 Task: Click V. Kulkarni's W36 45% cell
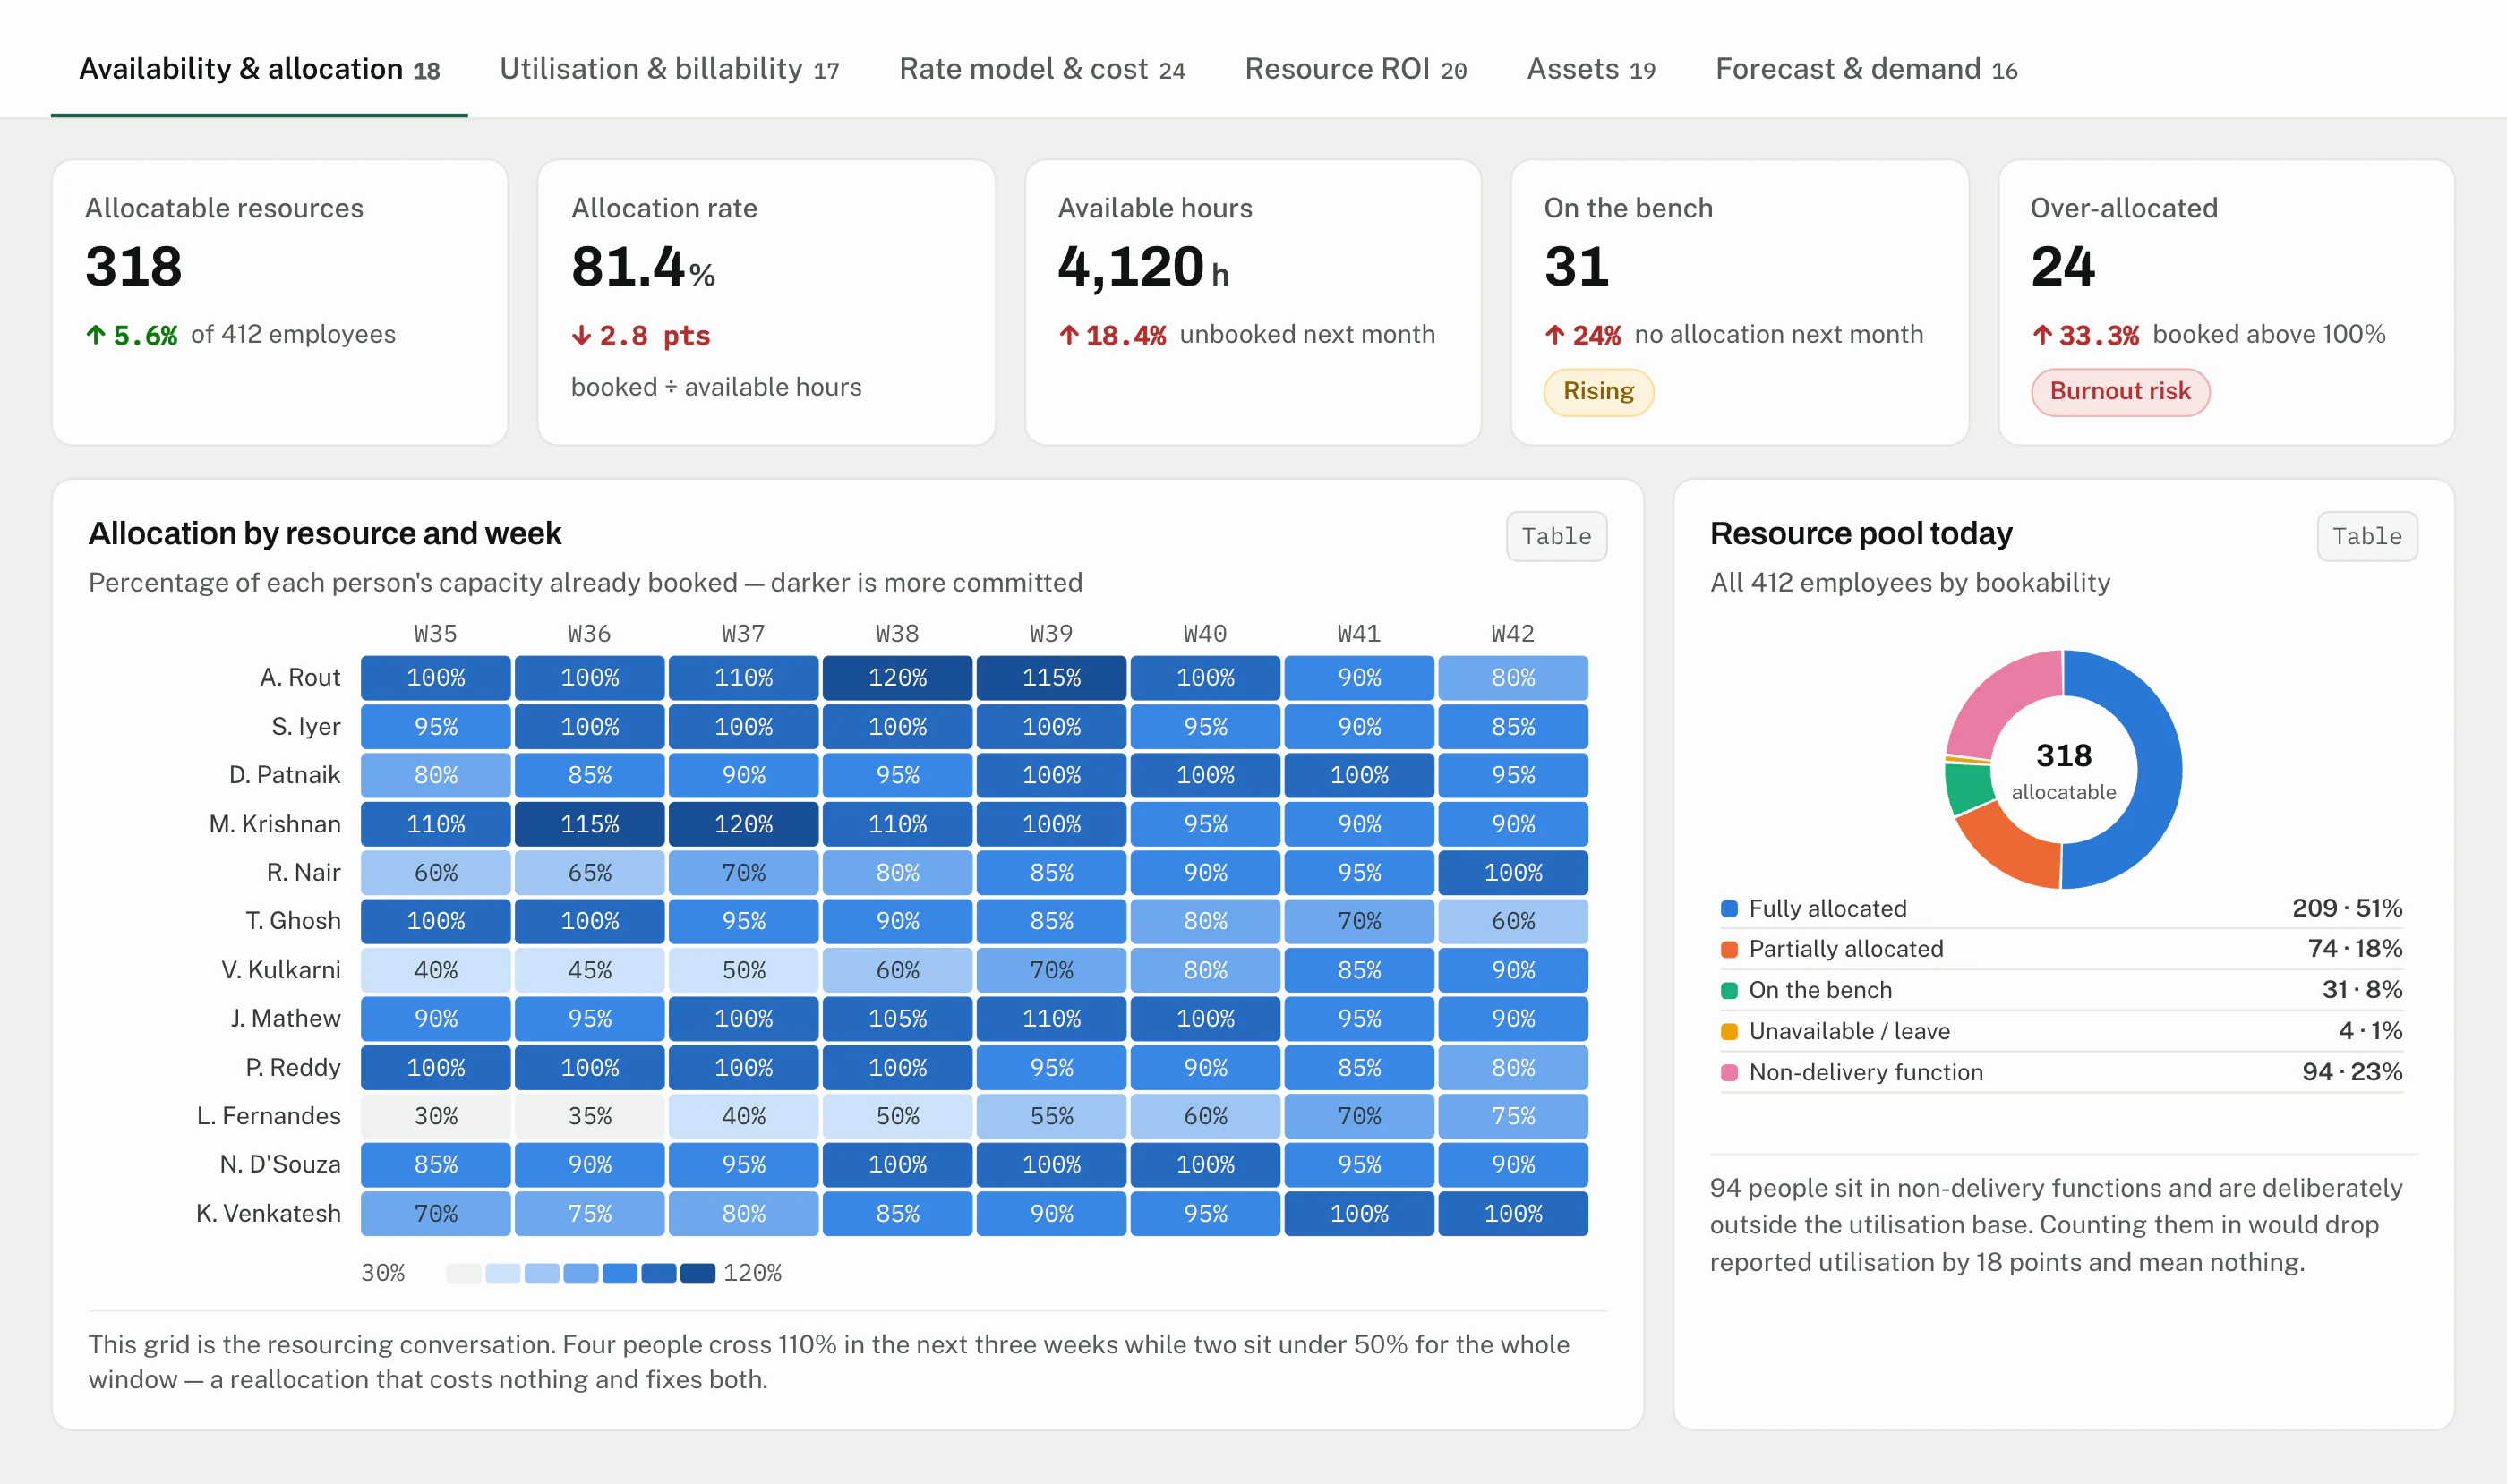click(589, 970)
